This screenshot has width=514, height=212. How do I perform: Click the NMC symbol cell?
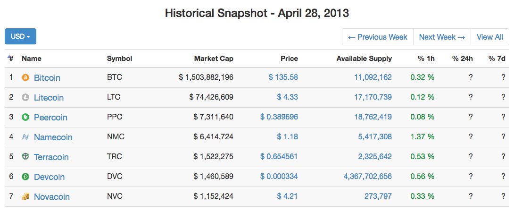[116, 136]
